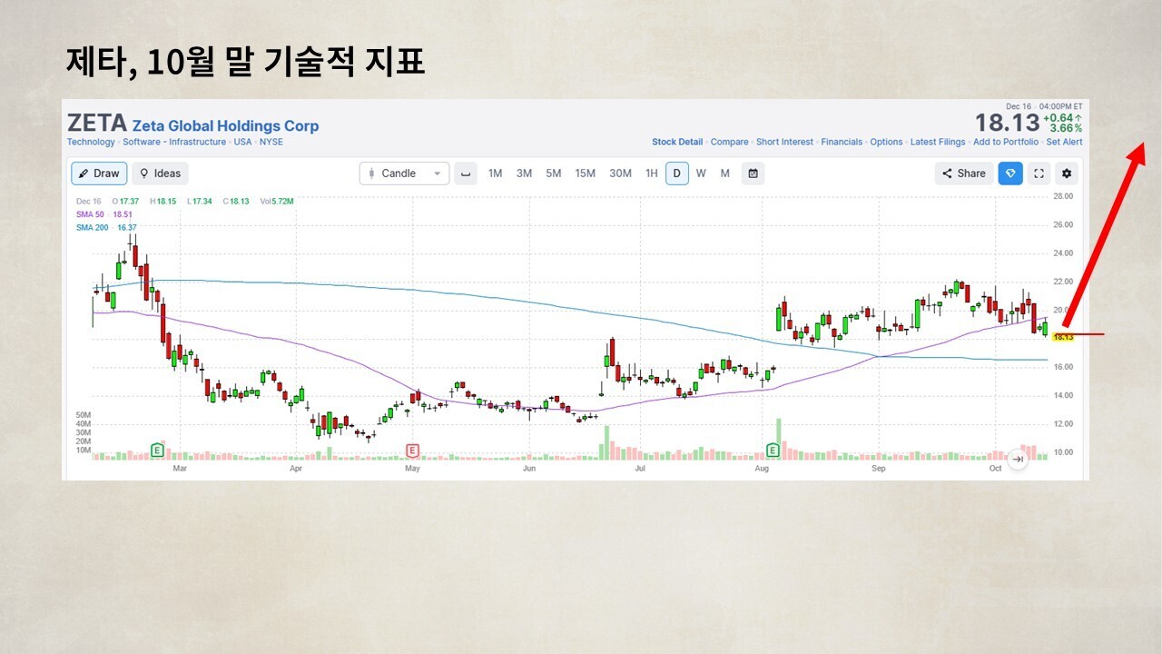Select the daily D timeframe

click(x=676, y=173)
